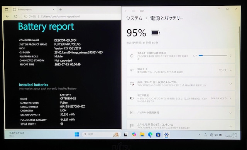The width and height of the screenshot is (247, 150).
Task: Show hidden system tray icons
Action: pyautogui.click(x=200, y=135)
